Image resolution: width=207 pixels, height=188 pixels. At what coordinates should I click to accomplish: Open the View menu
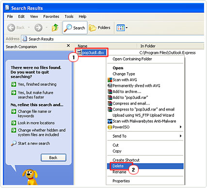pos(34,16)
